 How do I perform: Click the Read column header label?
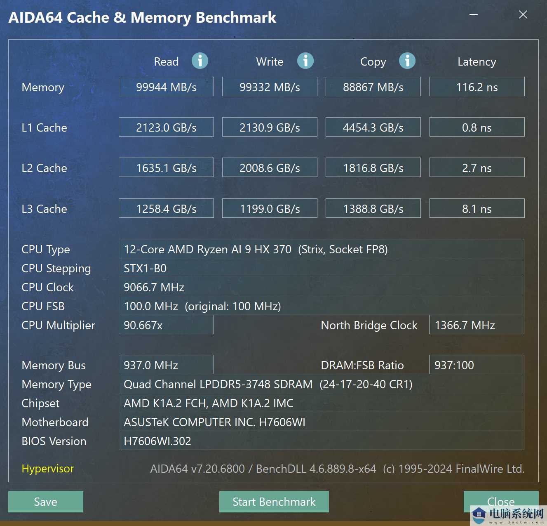coord(166,61)
